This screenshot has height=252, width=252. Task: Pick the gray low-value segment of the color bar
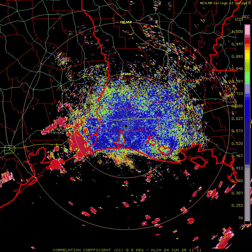point(247,195)
